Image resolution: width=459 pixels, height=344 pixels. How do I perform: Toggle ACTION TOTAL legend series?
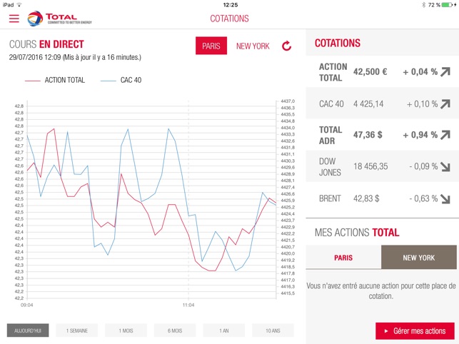(x=55, y=80)
